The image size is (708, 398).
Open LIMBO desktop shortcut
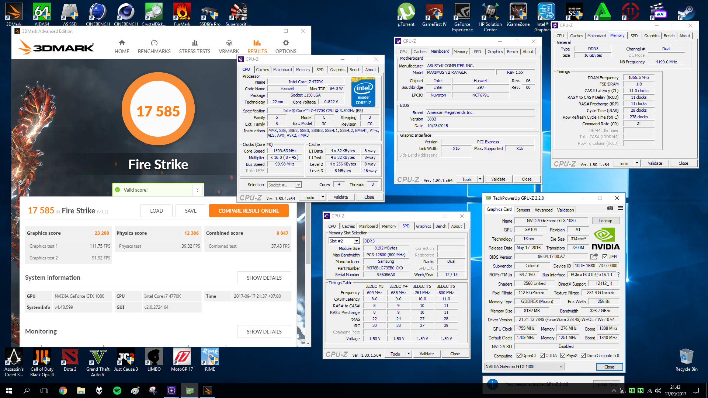(154, 360)
